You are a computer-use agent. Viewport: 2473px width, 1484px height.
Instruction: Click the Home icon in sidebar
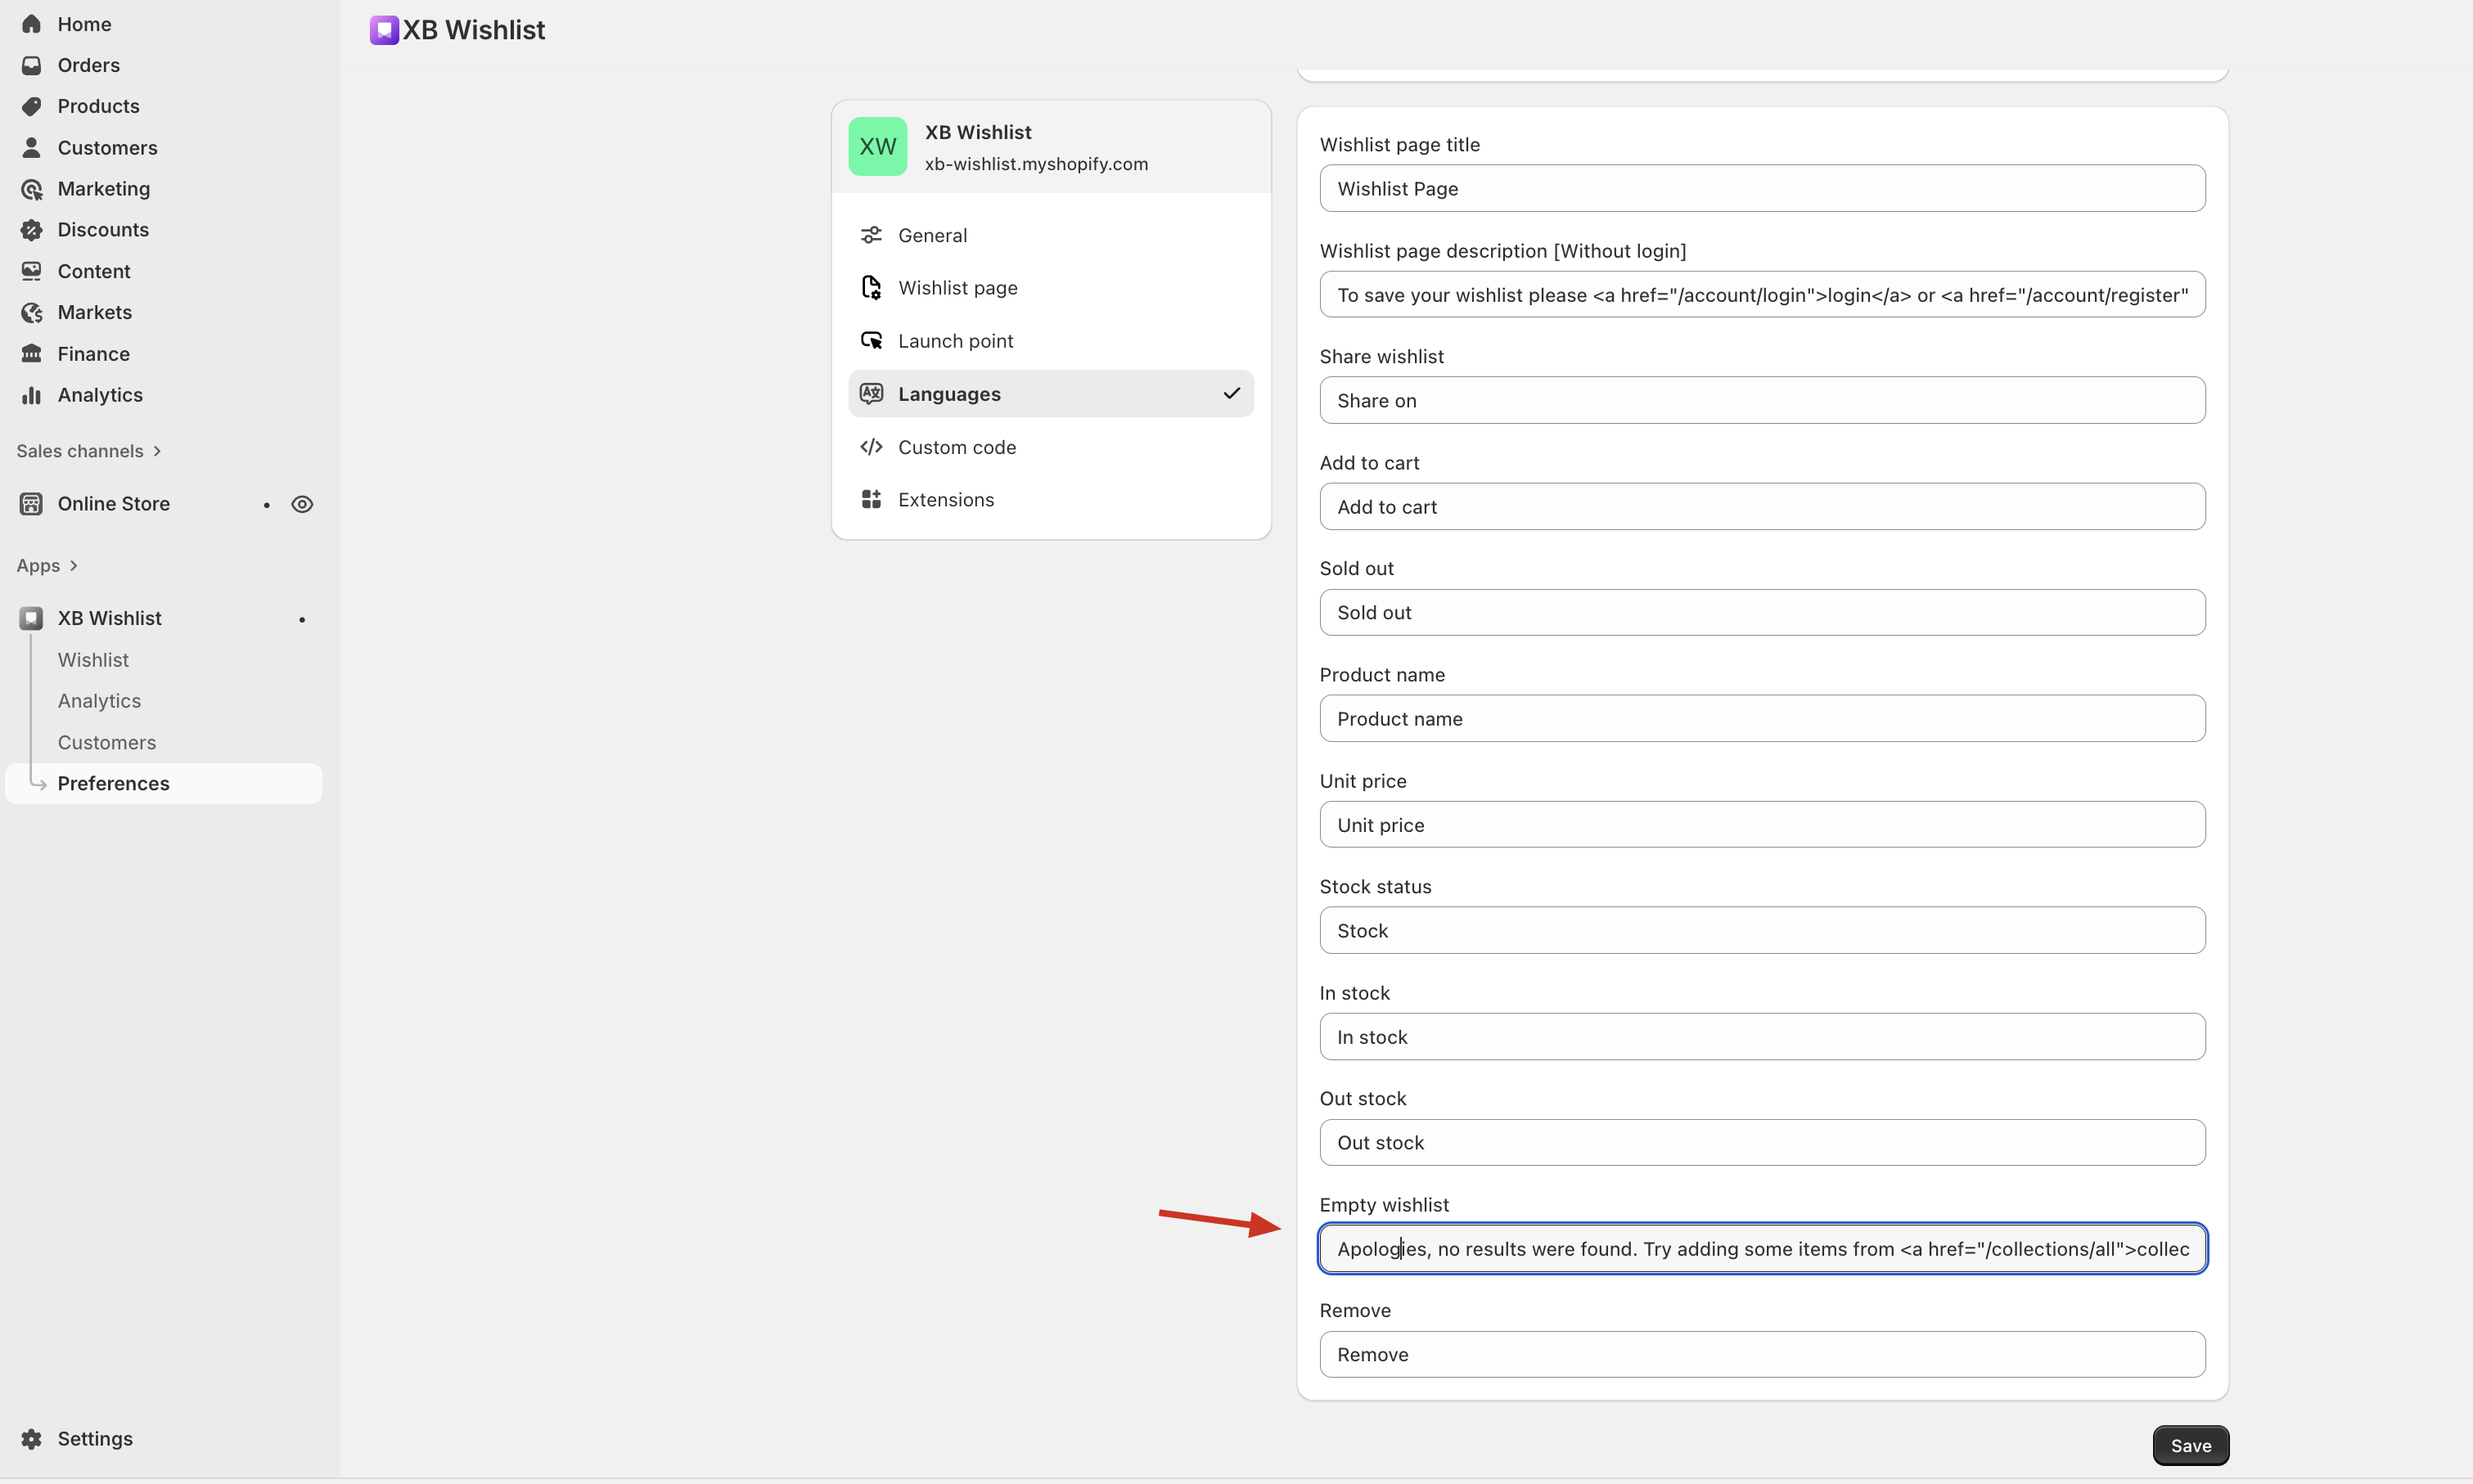coord(31,24)
